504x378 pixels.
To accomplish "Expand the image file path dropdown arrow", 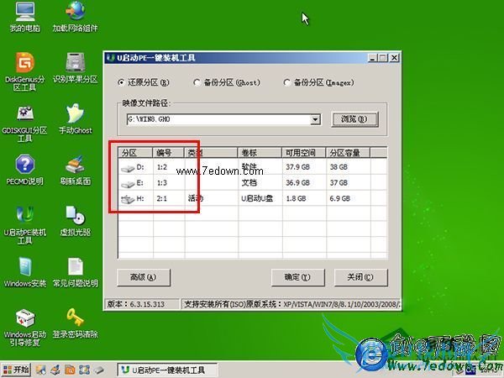I will tap(315, 119).
